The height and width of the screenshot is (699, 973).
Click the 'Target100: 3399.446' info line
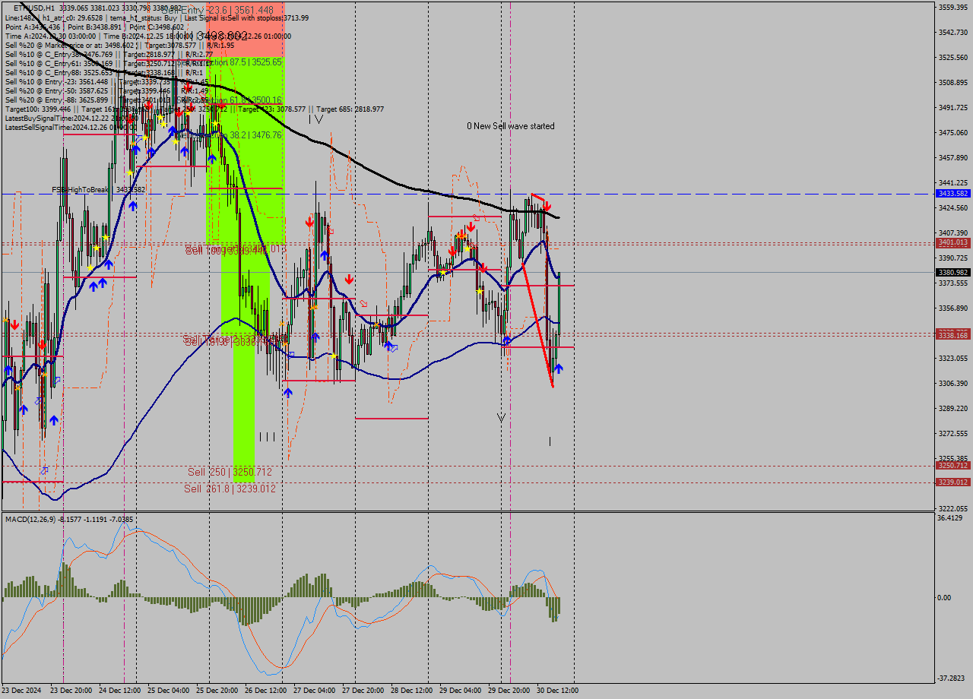click(194, 109)
